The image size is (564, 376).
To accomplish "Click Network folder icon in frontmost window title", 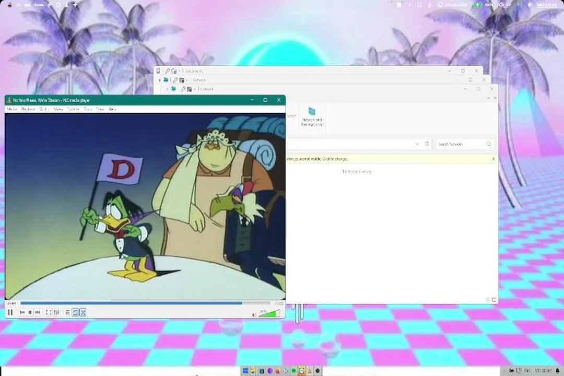I will pyautogui.click(x=173, y=88).
